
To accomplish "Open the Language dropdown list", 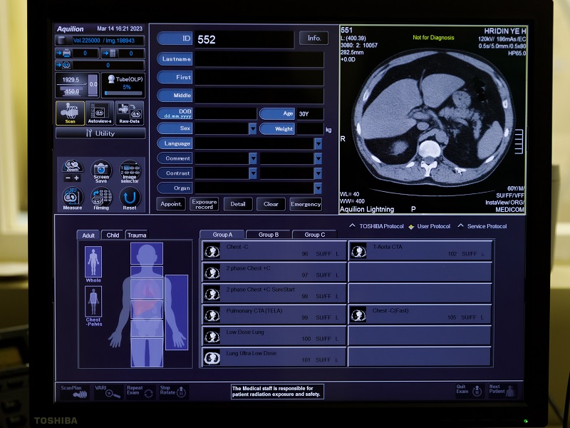I will coord(318,143).
